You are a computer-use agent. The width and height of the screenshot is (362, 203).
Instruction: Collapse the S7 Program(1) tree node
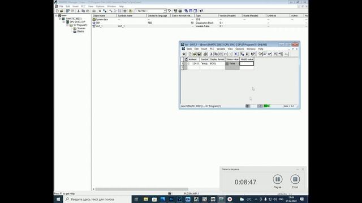coord(67,25)
